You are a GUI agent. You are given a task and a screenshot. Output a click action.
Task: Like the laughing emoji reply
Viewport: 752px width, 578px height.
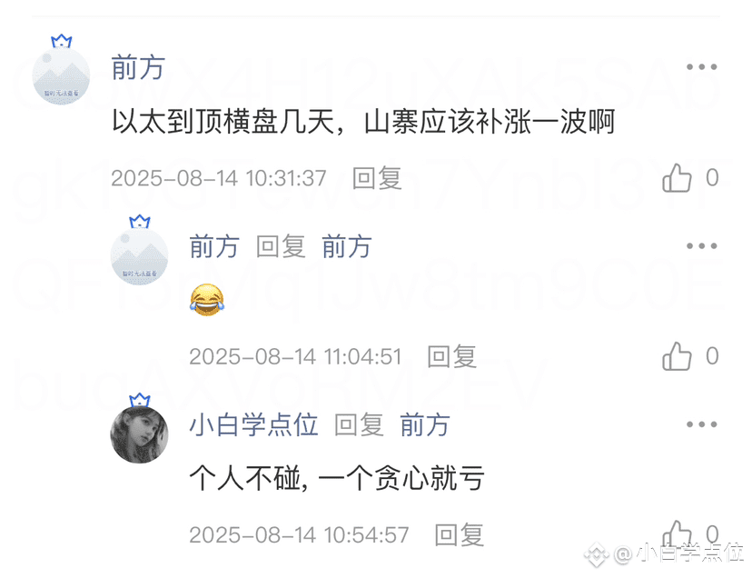click(677, 356)
